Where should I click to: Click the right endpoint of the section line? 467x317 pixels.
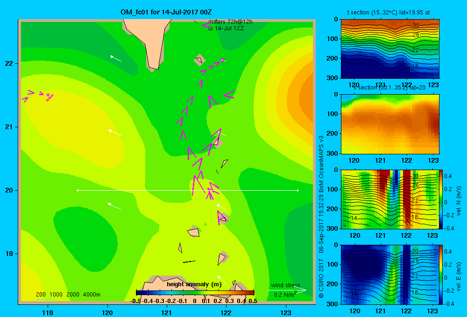point(298,190)
